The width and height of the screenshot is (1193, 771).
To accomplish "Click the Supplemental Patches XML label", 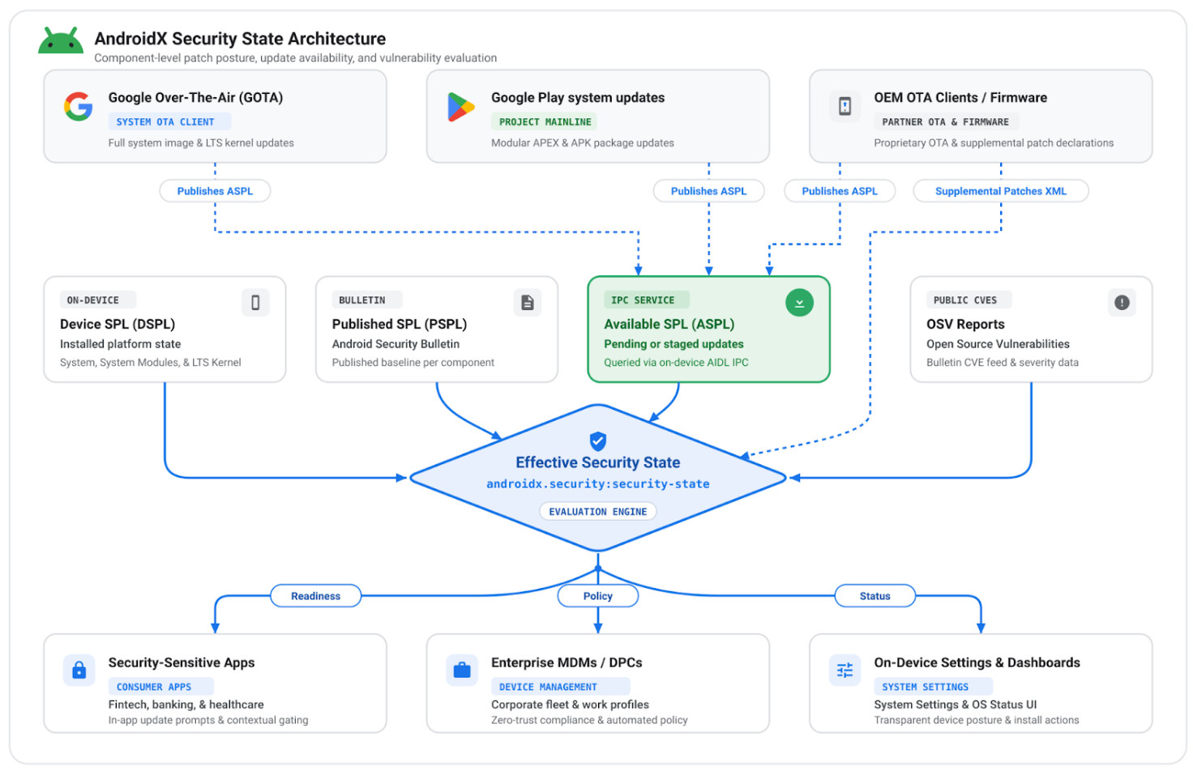I will [x=1001, y=191].
